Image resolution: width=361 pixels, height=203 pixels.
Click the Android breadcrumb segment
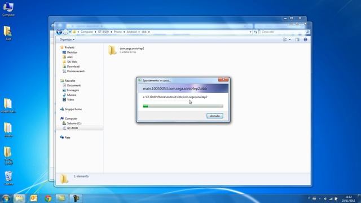tap(131, 32)
